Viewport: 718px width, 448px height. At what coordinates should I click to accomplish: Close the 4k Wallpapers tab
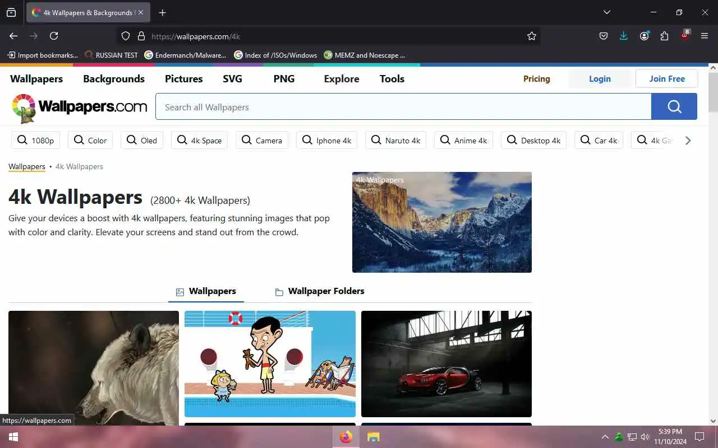pos(141,12)
